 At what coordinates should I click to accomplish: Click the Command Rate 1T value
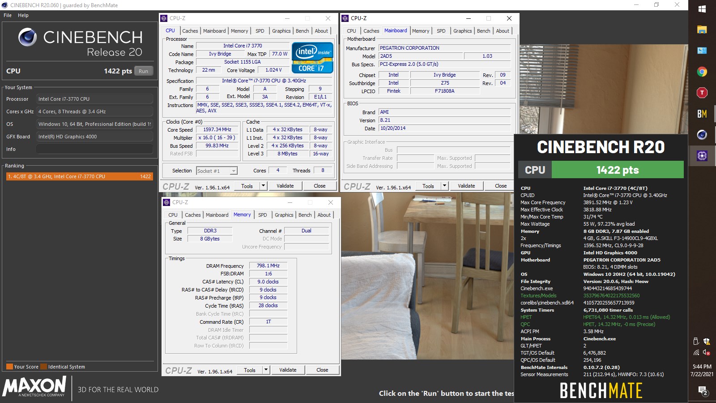(268, 322)
